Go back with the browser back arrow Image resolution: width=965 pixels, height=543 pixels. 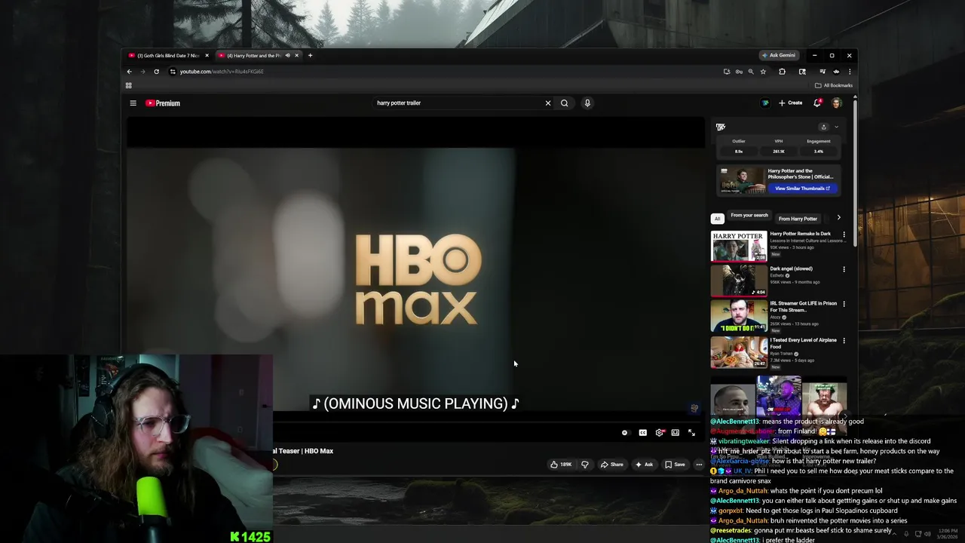[x=129, y=72]
